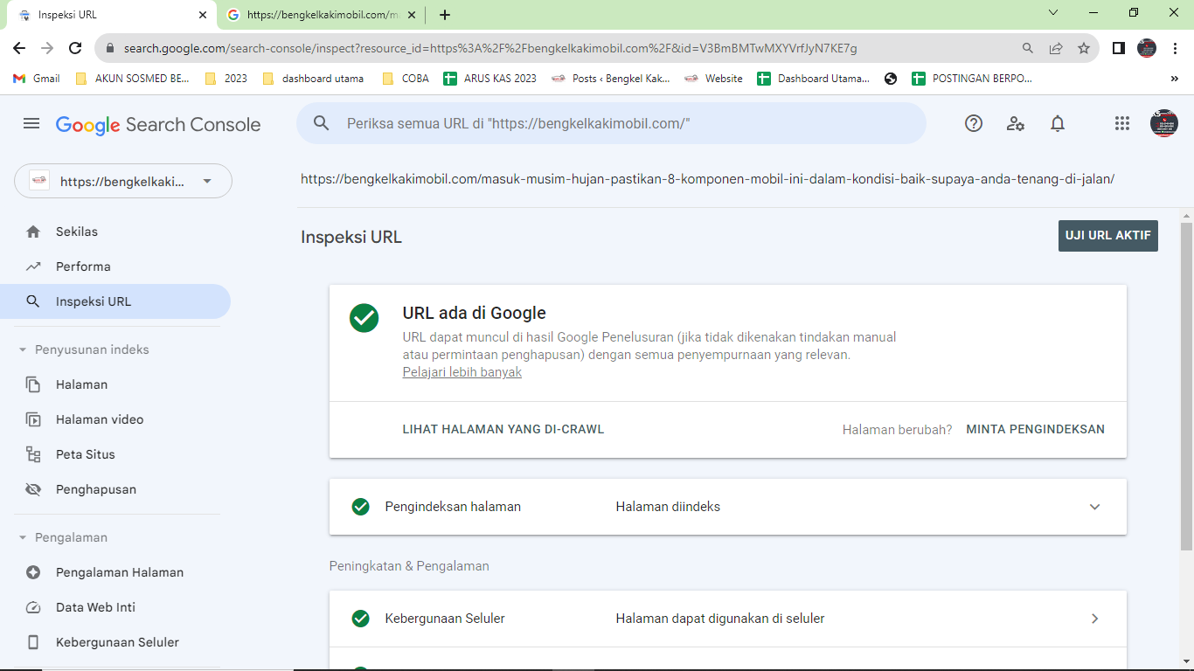Image resolution: width=1194 pixels, height=671 pixels.
Task: Reload the page
Action: pyautogui.click(x=75, y=48)
